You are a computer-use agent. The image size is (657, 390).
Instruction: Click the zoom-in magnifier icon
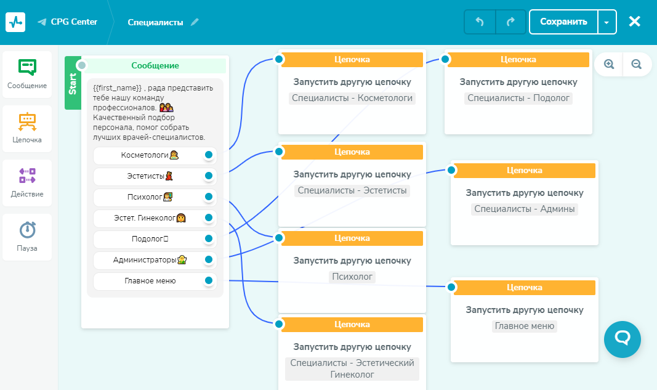tap(608, 64)
